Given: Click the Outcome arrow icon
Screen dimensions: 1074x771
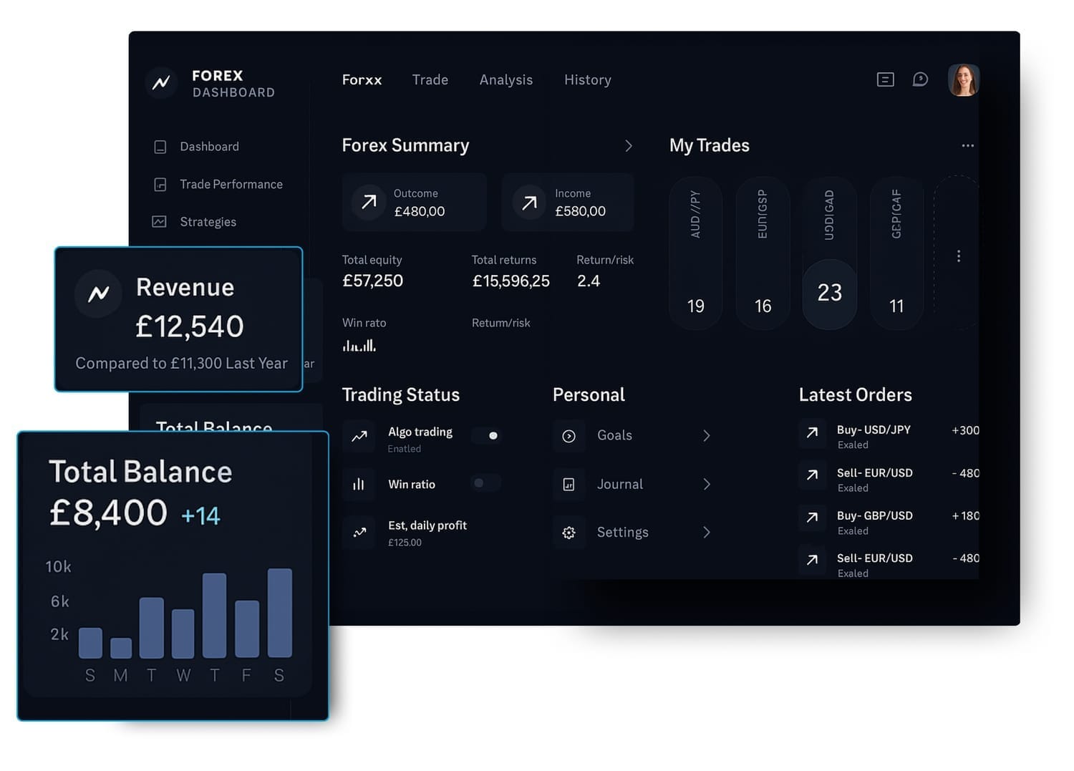Looking at the screenshot, I should click(x=369, y=203).
